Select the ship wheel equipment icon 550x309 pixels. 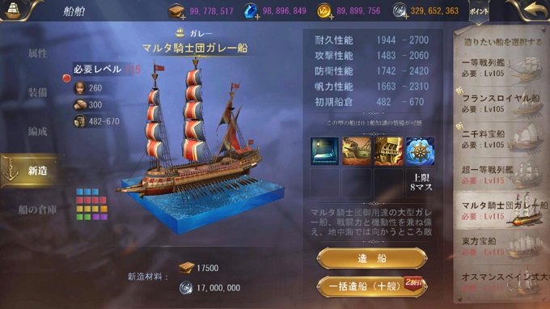(420, 150)
